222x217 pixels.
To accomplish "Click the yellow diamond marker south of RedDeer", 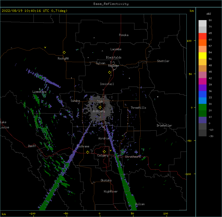I will (x=109, y=72).
